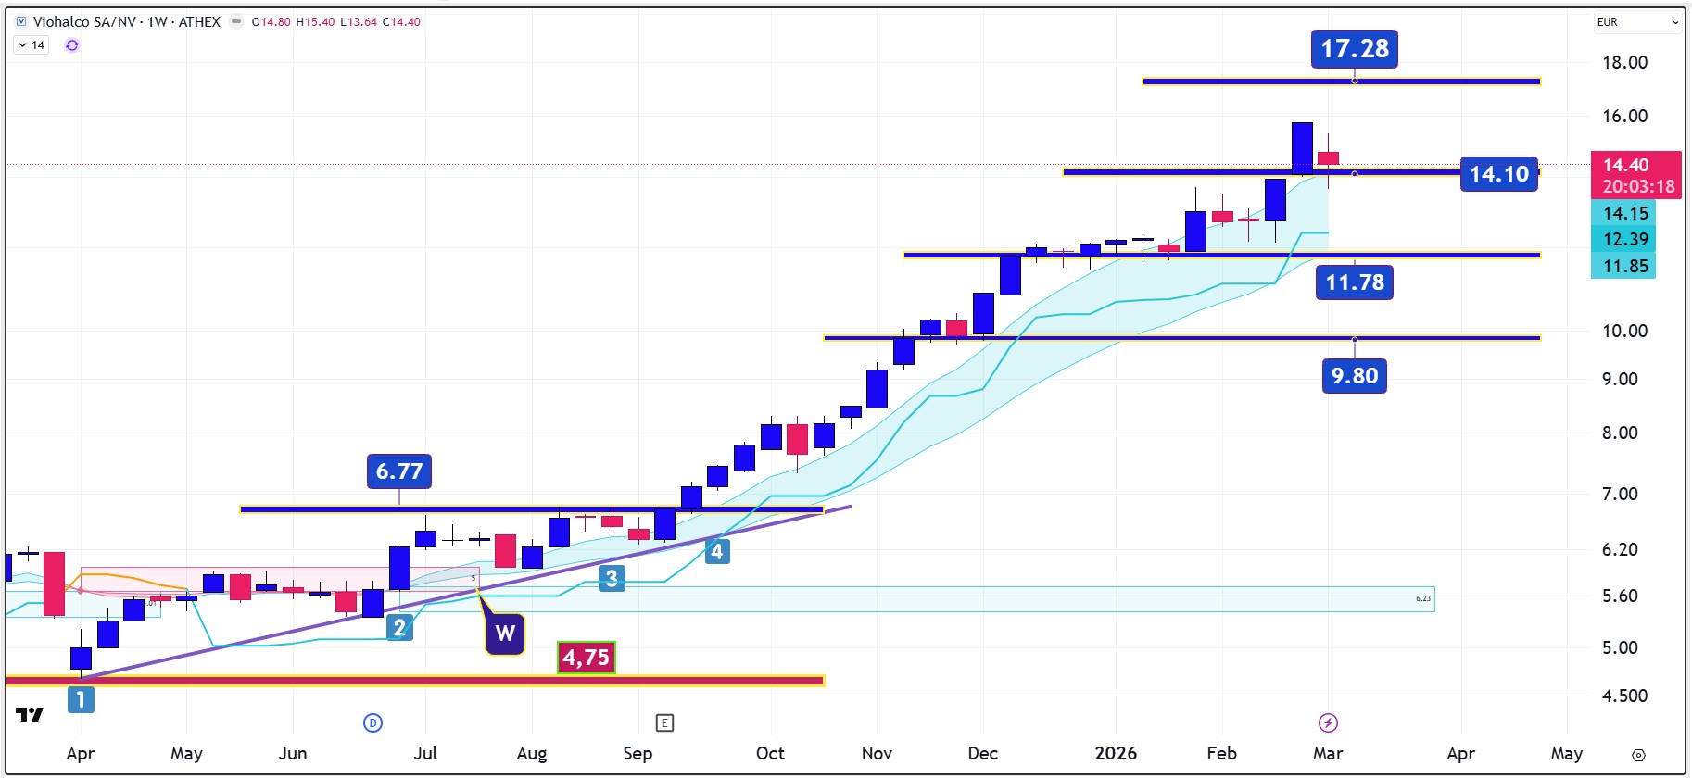Select the 6.77 resistance level label

pos(399,471)
